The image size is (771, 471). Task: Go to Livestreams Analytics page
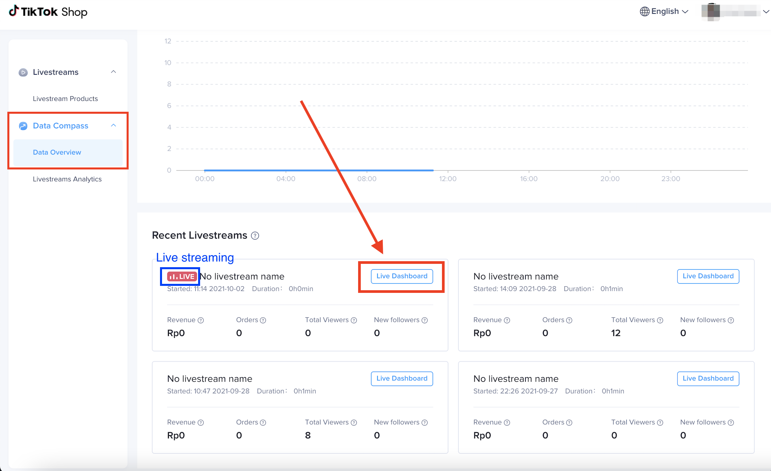tap(67, 179)
